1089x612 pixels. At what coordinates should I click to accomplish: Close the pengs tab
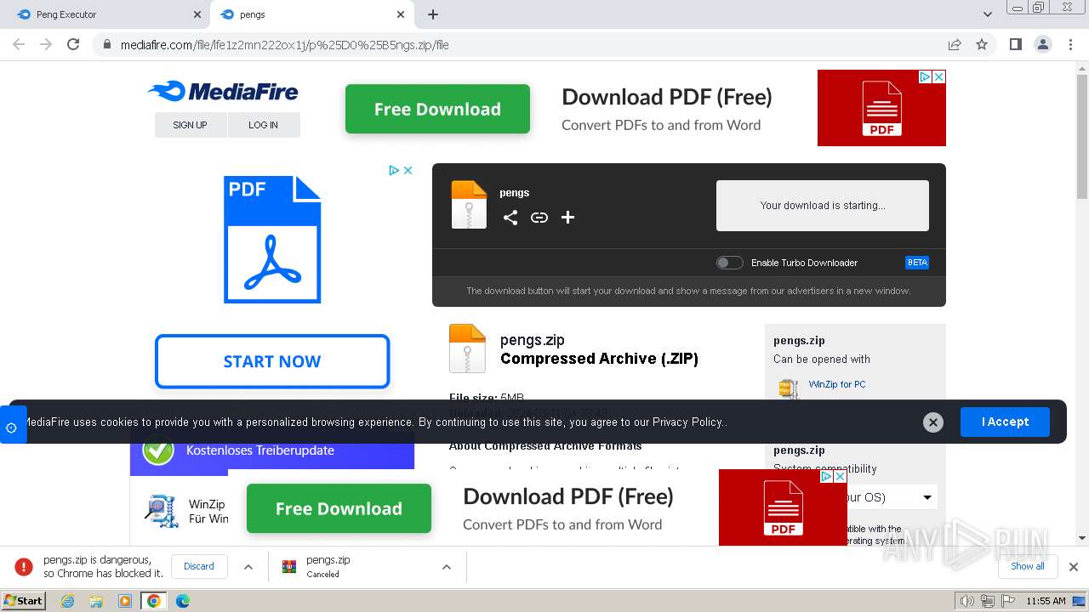[x=401, y=14]
